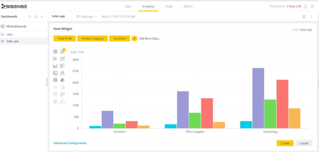Image resolution: width=319 pixels, height=152 pixels.
Task: Select the polar target chart icon
Action: pos(55,80)
